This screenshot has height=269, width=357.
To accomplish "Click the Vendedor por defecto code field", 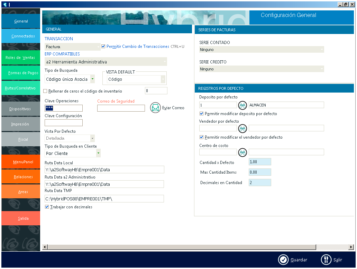I will pyautogui.click(x=218, y=128).
